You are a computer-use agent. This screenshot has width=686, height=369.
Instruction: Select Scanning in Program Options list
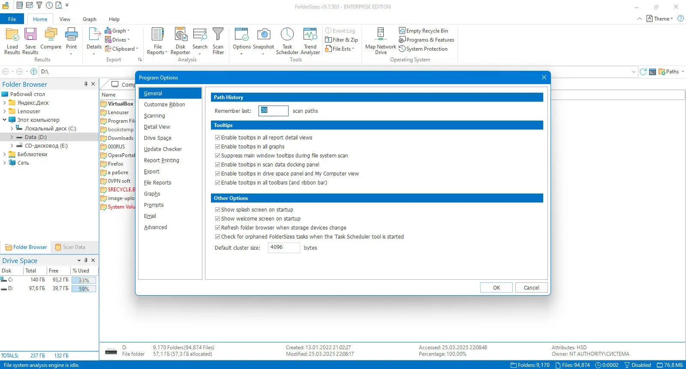154,116
